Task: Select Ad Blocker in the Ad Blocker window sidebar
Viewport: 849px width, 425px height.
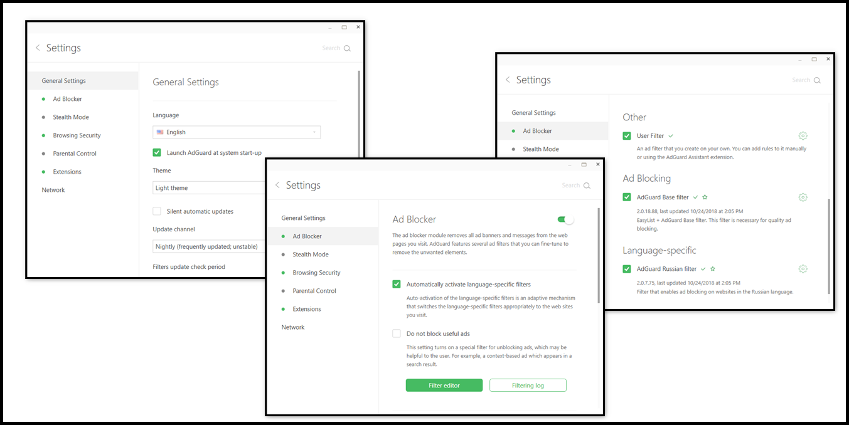Action: 323,236
